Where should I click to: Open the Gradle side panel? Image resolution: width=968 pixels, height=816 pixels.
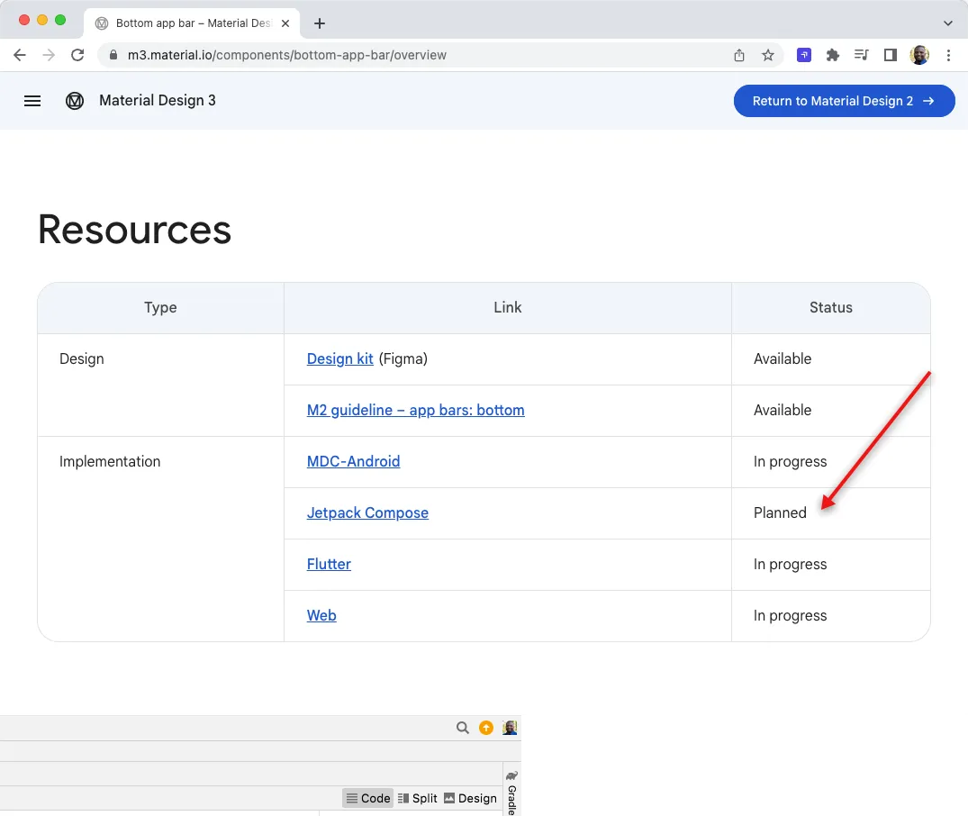click(511, 793)
